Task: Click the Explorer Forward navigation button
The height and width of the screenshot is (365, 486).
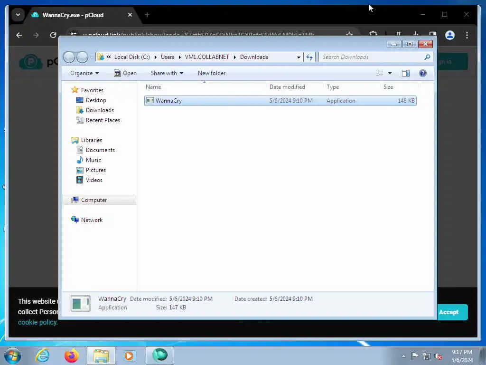Action: pos(82,57)
